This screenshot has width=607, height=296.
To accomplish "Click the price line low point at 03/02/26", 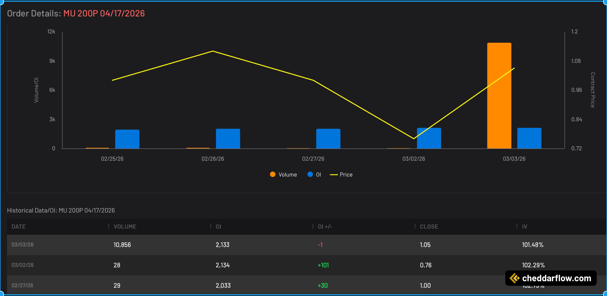I will pyautogui.click(x=414, y=139).
